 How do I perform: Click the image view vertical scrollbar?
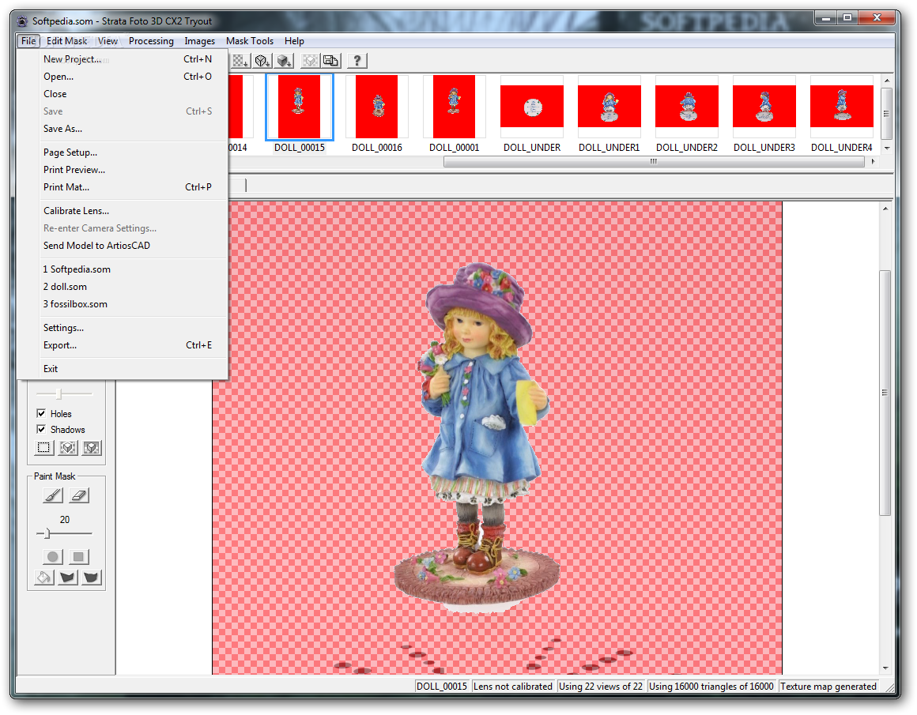pos(885,392)
